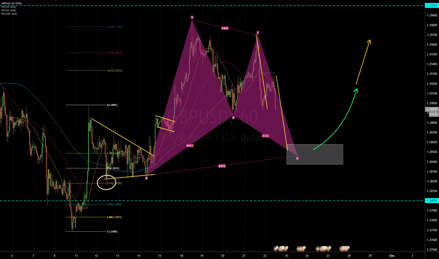The image size is (439, 259).
Task: Select the white ellipse around 0.618 level
Action: (x=107, y=183)
